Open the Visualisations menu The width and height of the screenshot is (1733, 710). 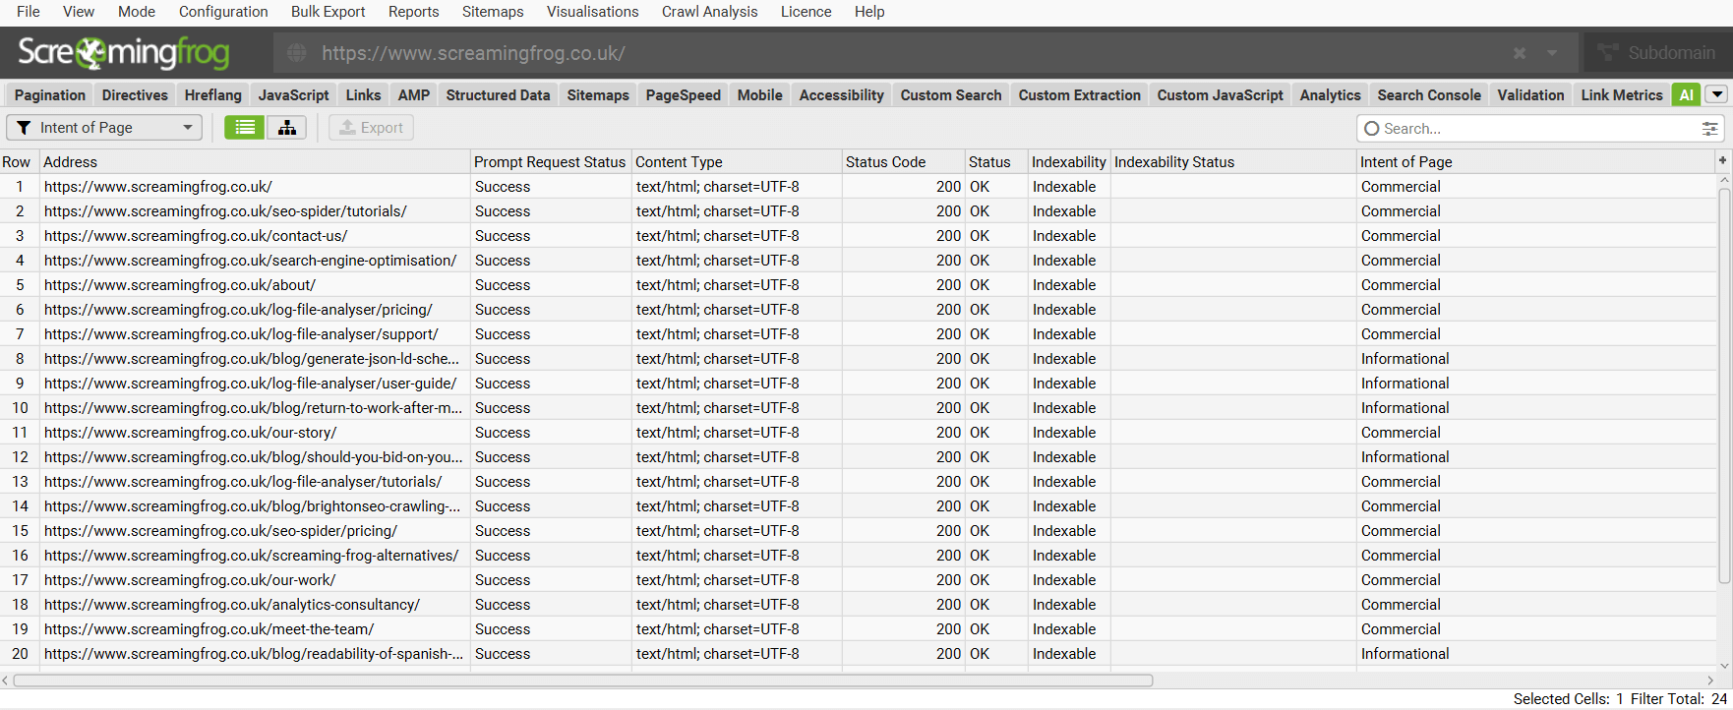[x=592, y=12]
